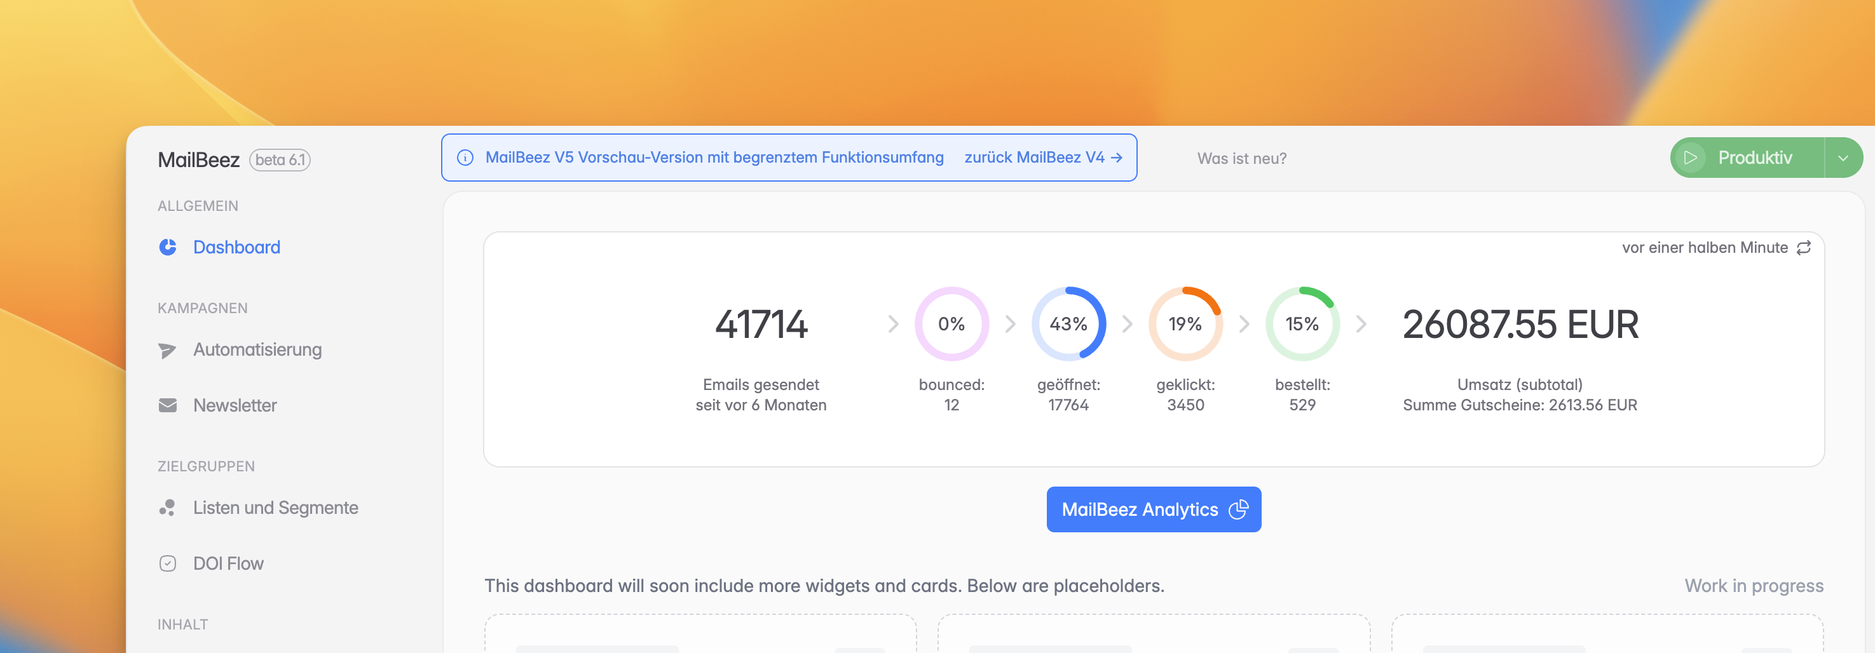The width and height of the screenshot is (1875, 653).
Task: Click the 15% bestellt progress ring
Action: tap(1302, 323)
